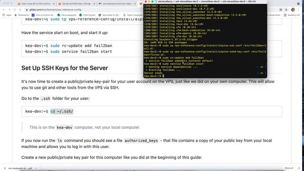The height and width of the screenshot is (171, 304).
Task: Click 'Starting fail2ban ...' terminal line
Action: click(164, 70)
